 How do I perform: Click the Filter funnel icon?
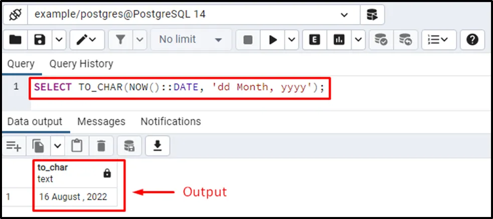pyautogui.click(x=120, y=40)
